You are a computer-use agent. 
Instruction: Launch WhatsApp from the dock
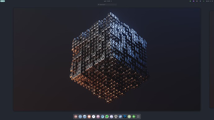(x=107, y=117)
